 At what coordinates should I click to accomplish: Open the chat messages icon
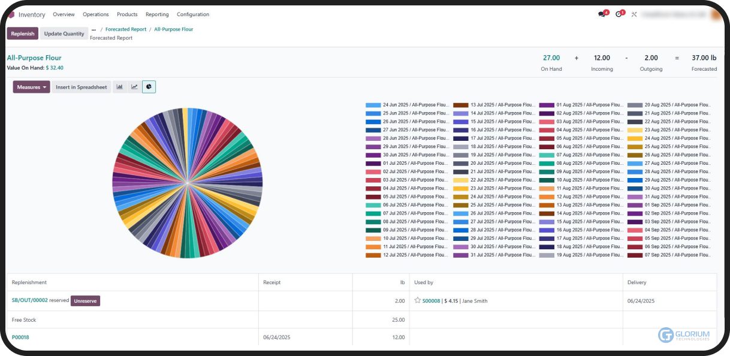[x=602, y=14]
